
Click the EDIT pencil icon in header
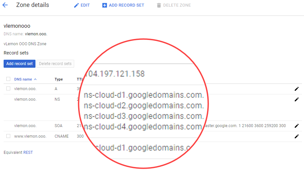pyautogui.click(x=76, y=5)
